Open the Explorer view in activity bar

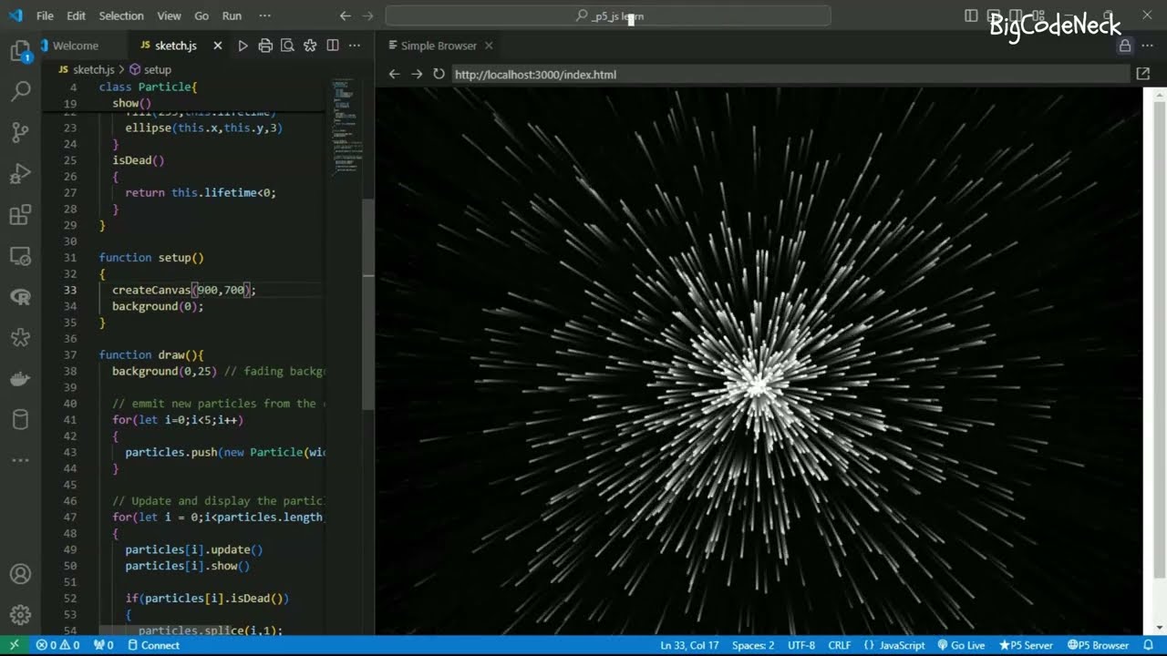tap(20, 51)
